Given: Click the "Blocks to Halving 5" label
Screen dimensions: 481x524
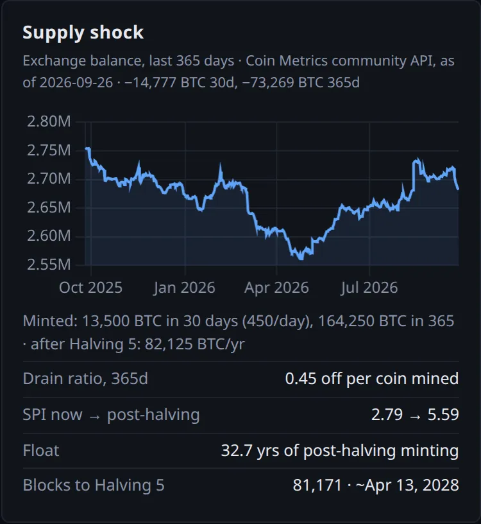Looking at the screenshot, I should click(94, 485).
